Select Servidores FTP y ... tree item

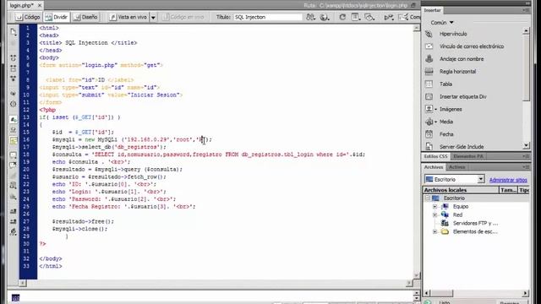pyautogui.click(x=475, y=223)
